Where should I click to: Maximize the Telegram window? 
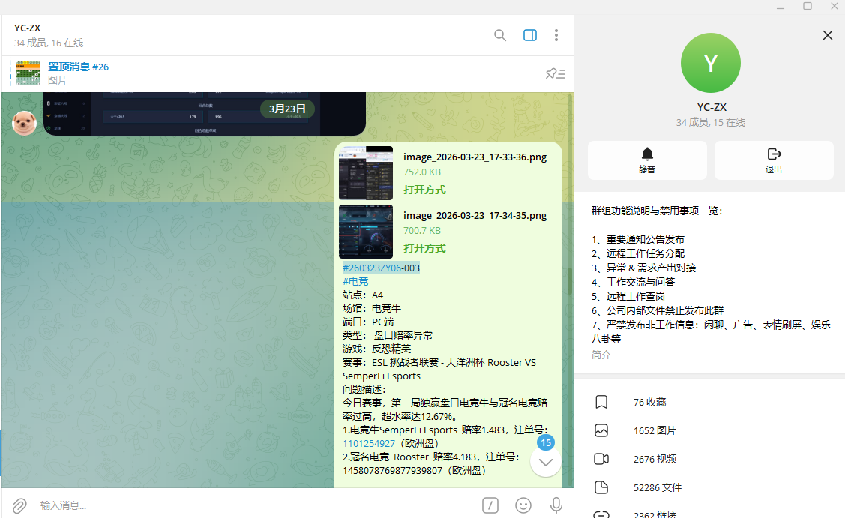pos(808,7)
